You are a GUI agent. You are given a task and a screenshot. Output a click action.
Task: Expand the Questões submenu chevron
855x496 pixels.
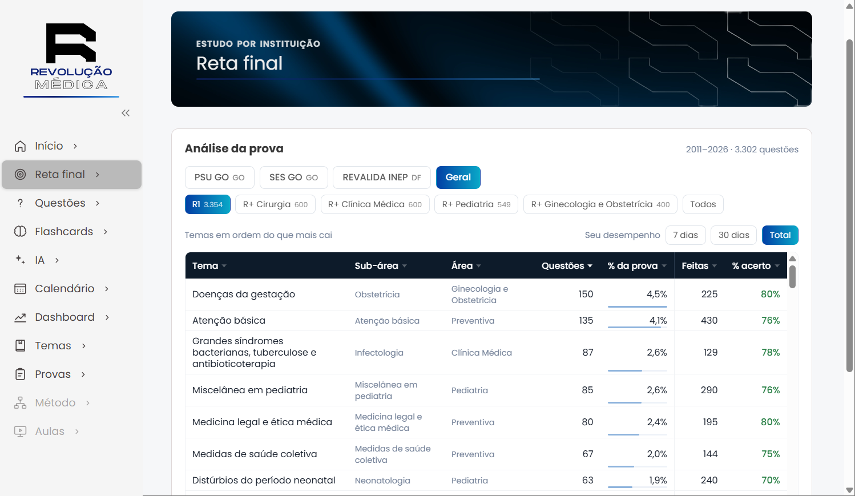pos(98,203)
